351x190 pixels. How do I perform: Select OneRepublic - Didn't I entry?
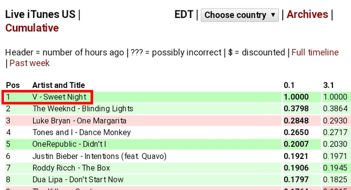(69, 144)
